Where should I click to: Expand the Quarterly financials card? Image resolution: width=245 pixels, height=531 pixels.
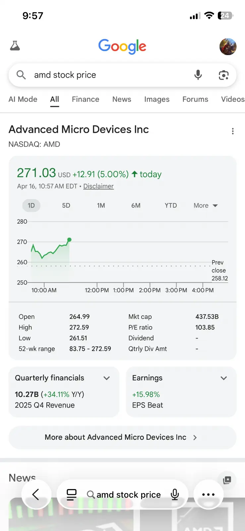[x=106, y=378]
